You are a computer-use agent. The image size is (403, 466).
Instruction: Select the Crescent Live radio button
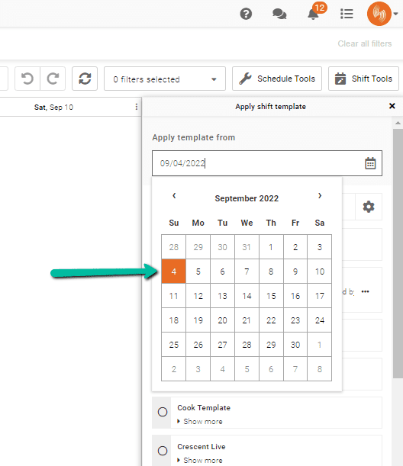pyautogui.click(x=163, y=451)
